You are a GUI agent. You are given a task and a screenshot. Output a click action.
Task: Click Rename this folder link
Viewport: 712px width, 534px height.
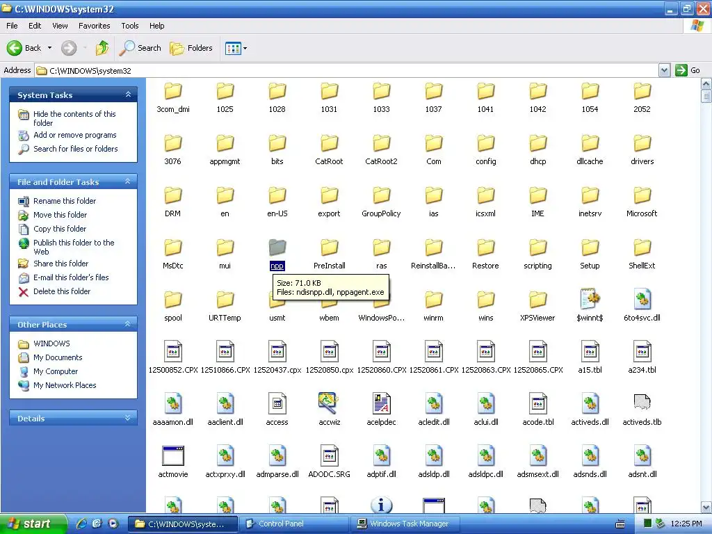[x=65, y=201]
